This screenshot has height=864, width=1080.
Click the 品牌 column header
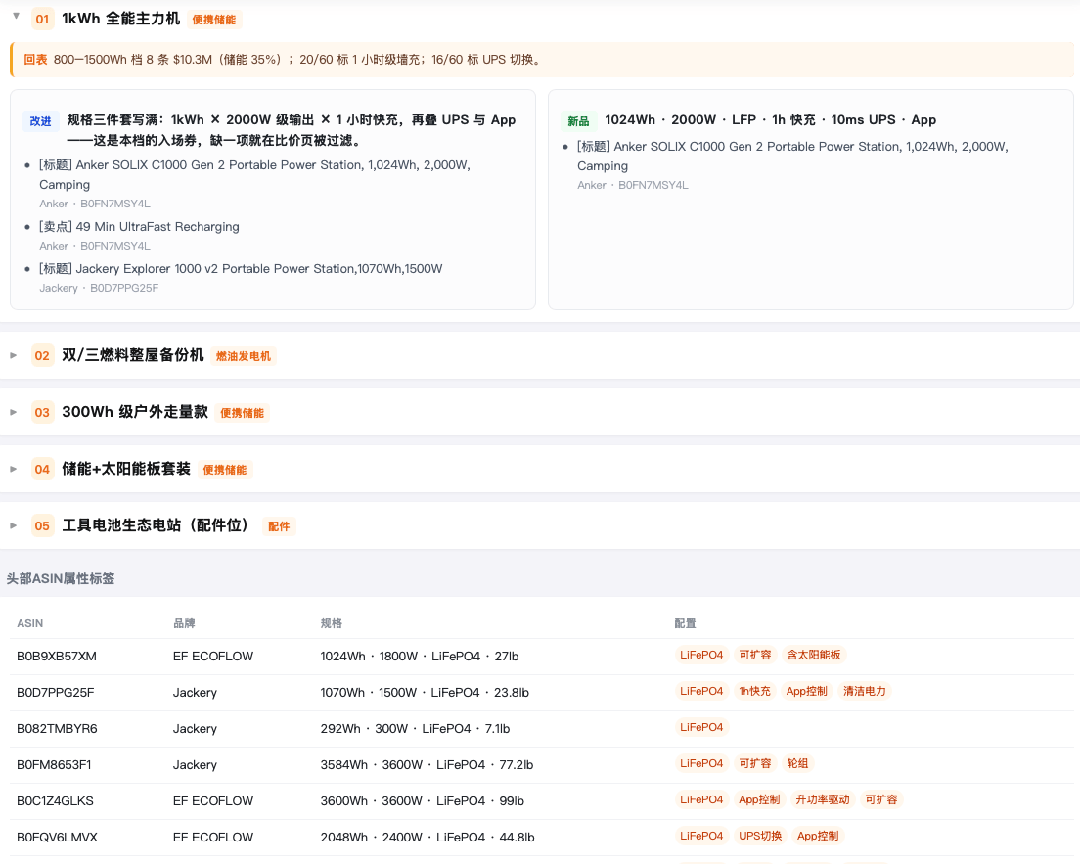[x=184, y=623]
